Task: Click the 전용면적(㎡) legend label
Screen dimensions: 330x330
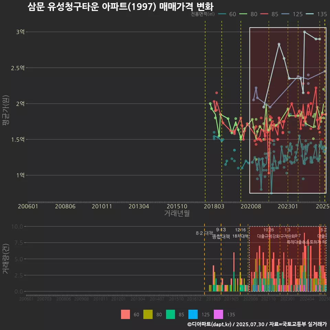Action: coord(203,14)
